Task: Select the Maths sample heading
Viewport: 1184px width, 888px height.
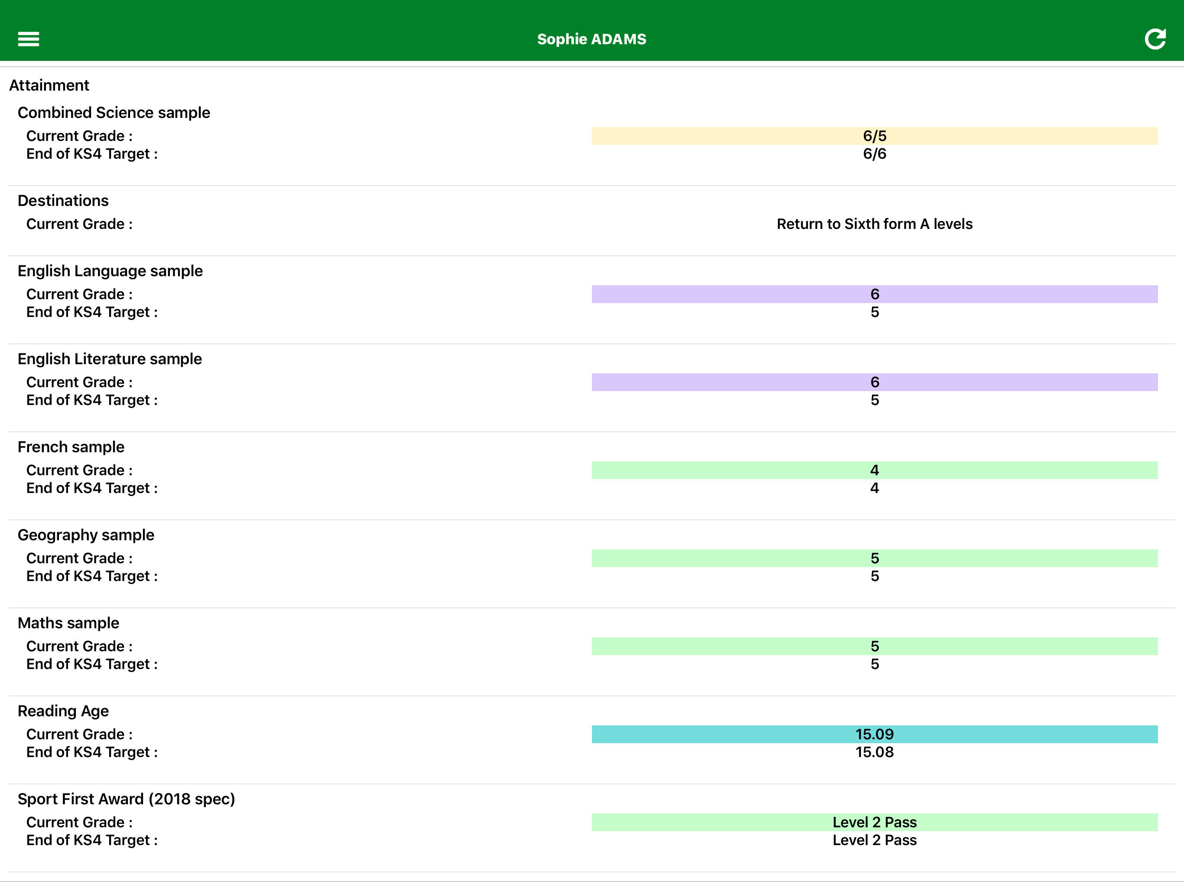Action: [68, 623]
